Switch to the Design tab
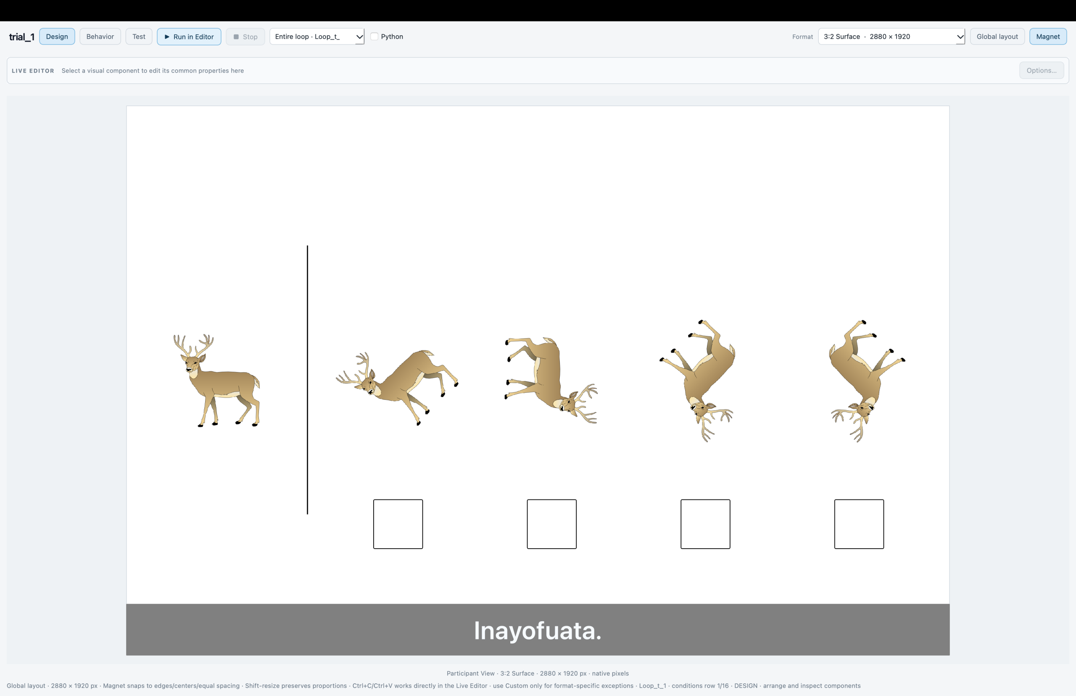The width and height of the screenshot is (1076, 696). [x=57, y=37]
